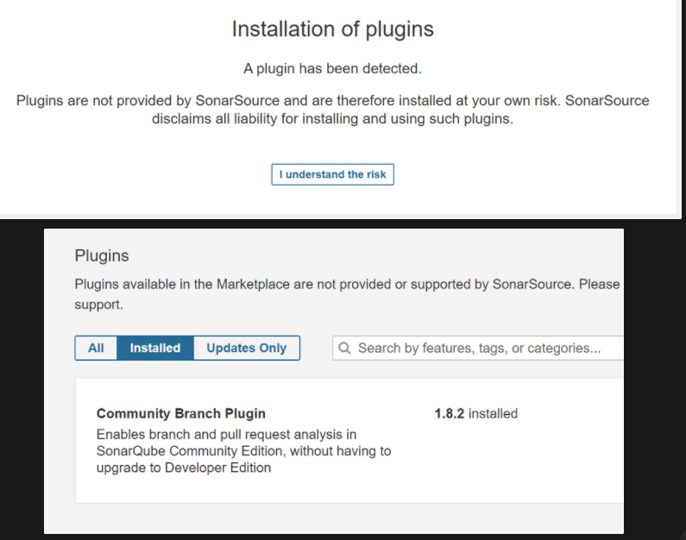This screenshot has height=540, width=686.
Task: Select the All plugins filter
Action: click(x=96, y=348)
